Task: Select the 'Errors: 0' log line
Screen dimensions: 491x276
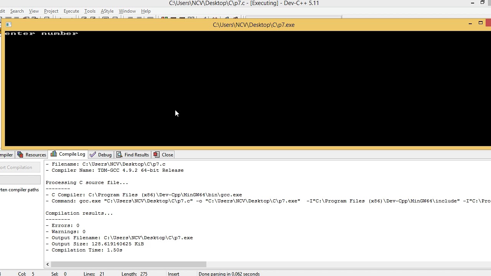Action: click(x=63, y=225)
